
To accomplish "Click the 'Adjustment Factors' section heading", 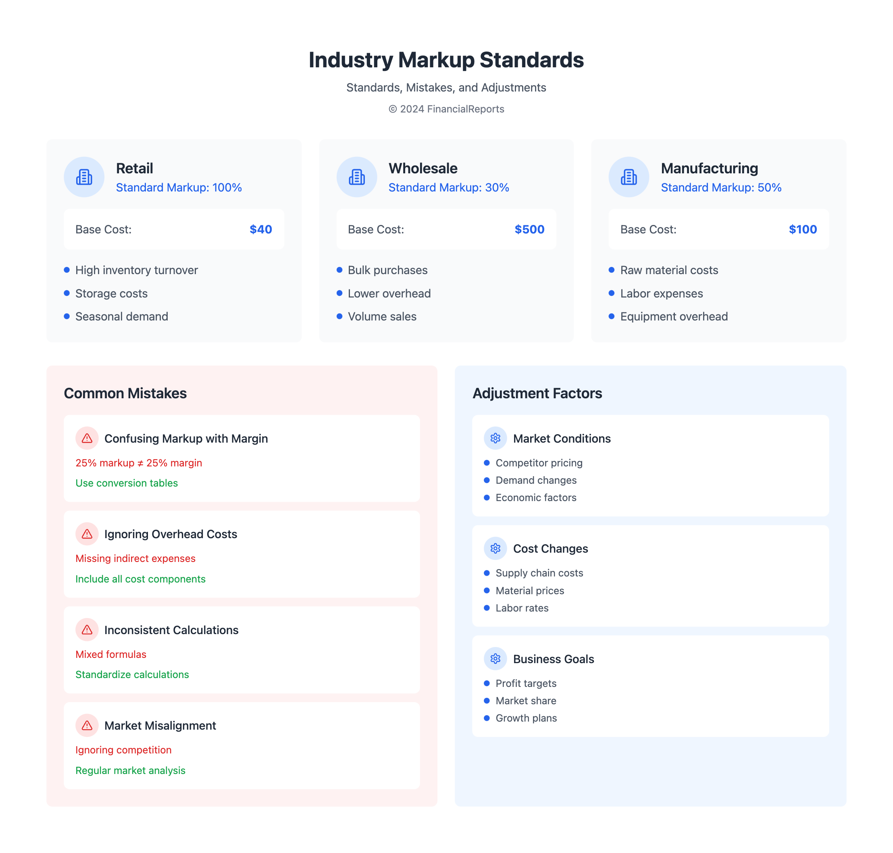I will point(537,393).
